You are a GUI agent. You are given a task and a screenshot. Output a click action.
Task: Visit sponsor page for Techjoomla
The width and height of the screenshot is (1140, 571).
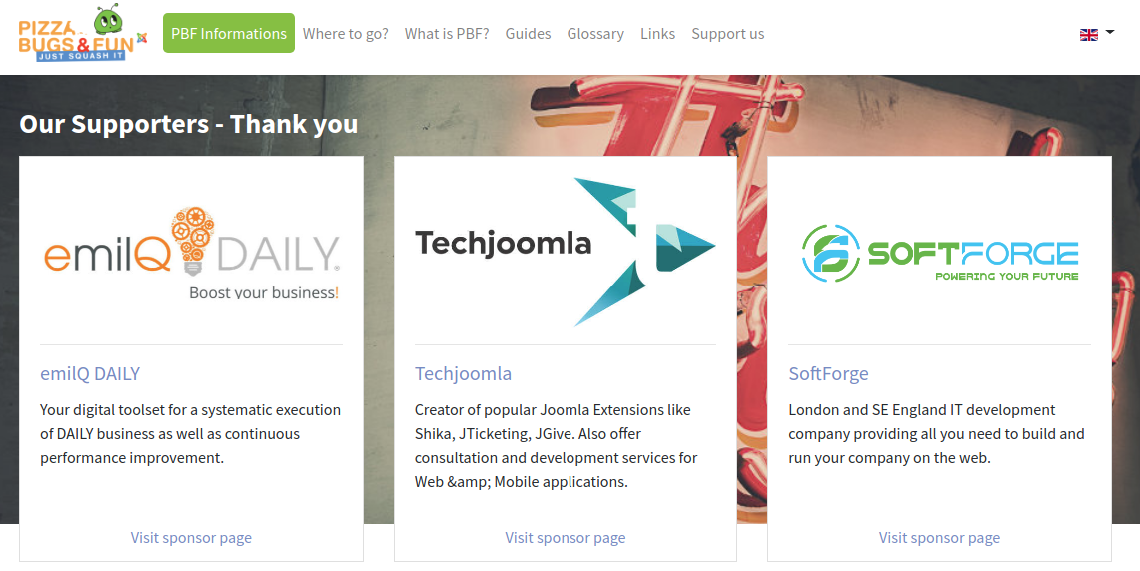tap(566, 538)
